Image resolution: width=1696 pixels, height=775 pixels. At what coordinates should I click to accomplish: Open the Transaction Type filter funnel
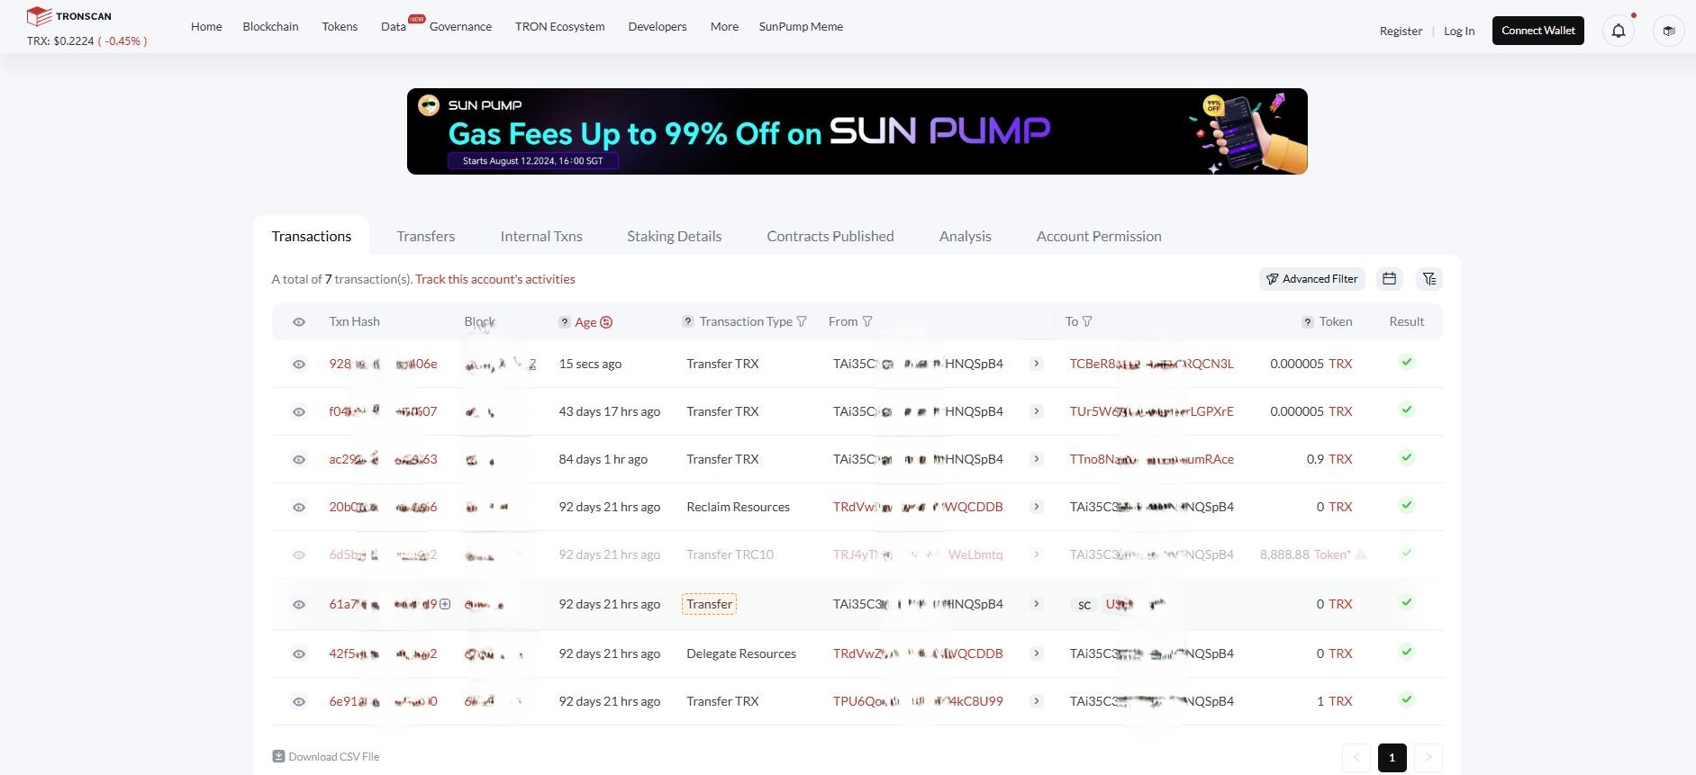click(x=802, y=321)
